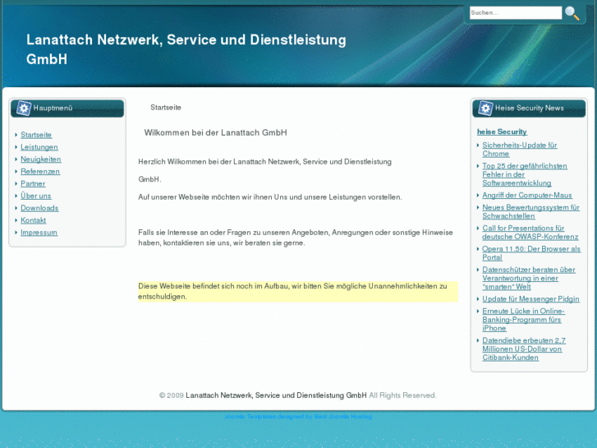Image resolution: width=597 pixels, height=448 pixels.
Task: Click the Heise Security News gear icon
Action: 485,109
